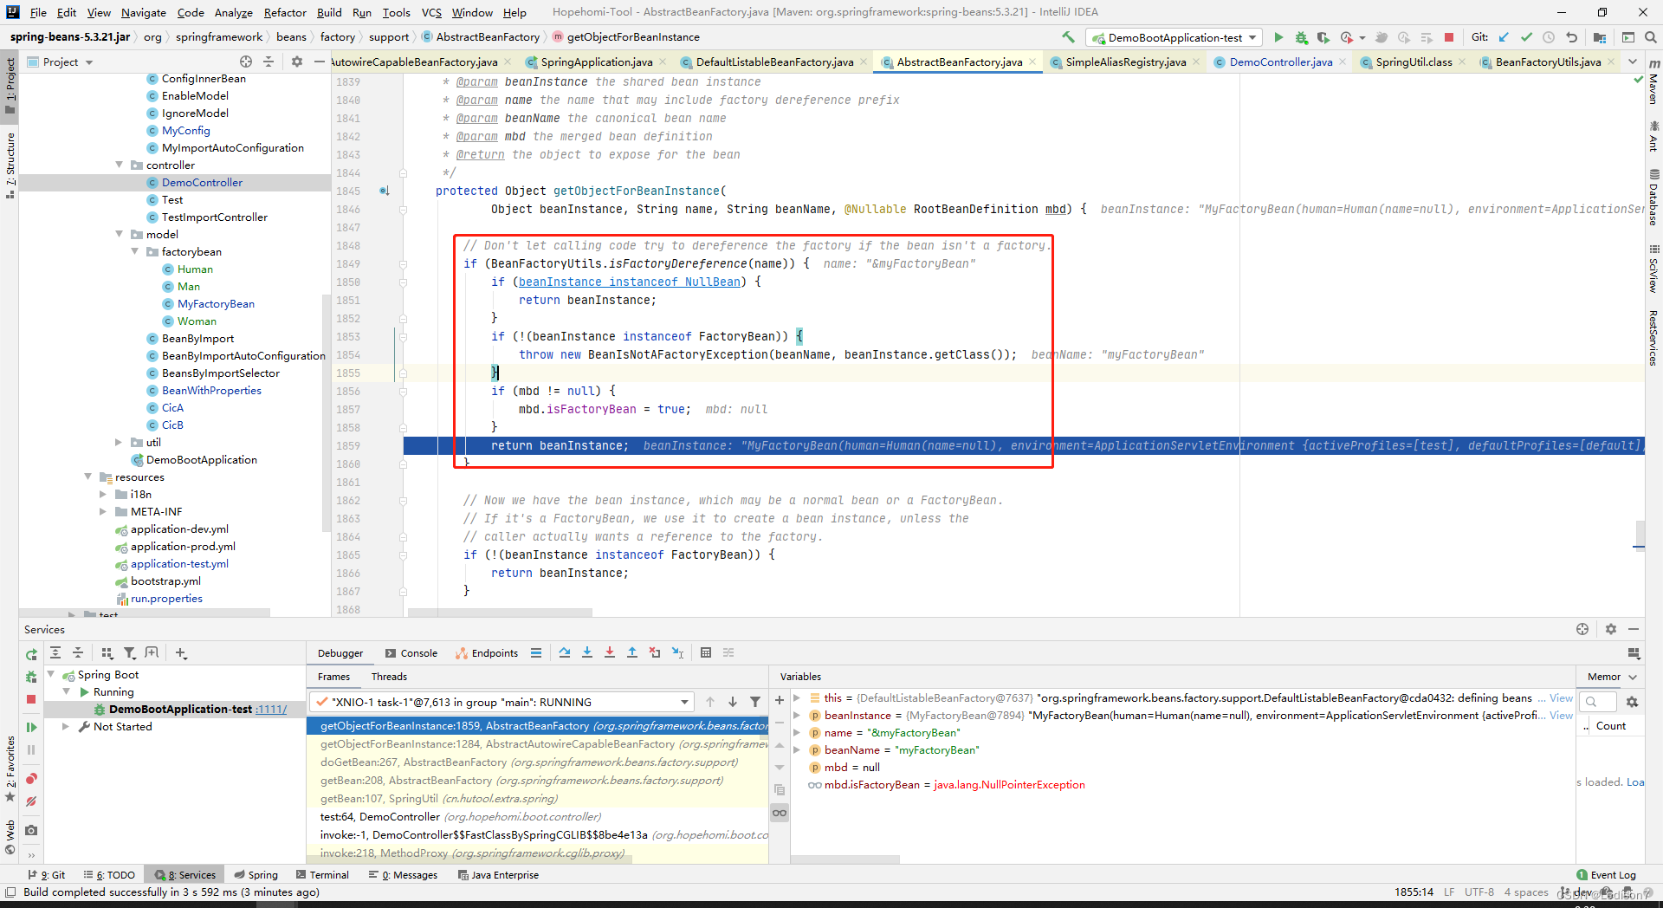
Task: Revert changes with the Git rollback arrow
Action: tap(1571, 37)
